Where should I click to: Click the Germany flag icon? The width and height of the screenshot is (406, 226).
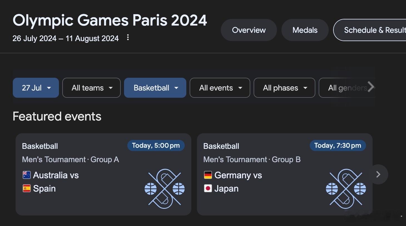(x=208, y=175)
